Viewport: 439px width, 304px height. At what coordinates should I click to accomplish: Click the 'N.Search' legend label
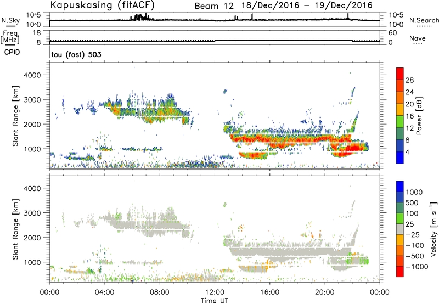click(x=424, y=20)
